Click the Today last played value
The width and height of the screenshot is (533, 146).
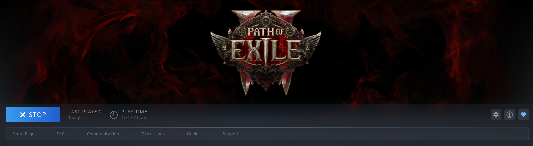pos(74,118)
